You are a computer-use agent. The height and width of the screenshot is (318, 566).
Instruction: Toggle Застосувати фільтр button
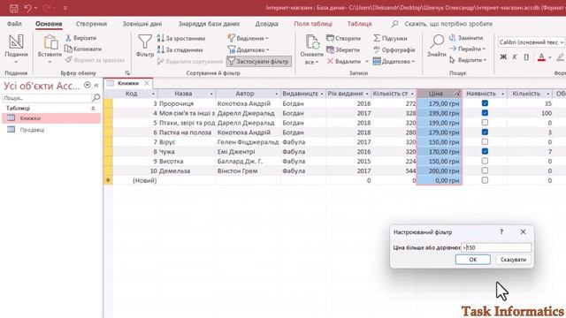tap(259, 61)
